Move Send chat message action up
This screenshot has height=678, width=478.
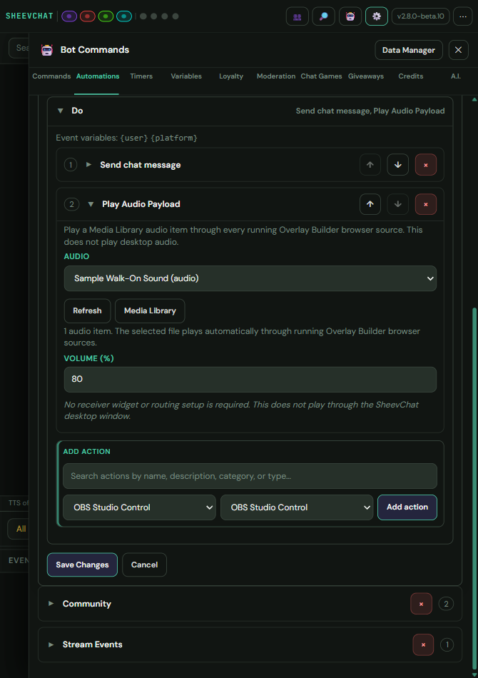pos(370,165)
